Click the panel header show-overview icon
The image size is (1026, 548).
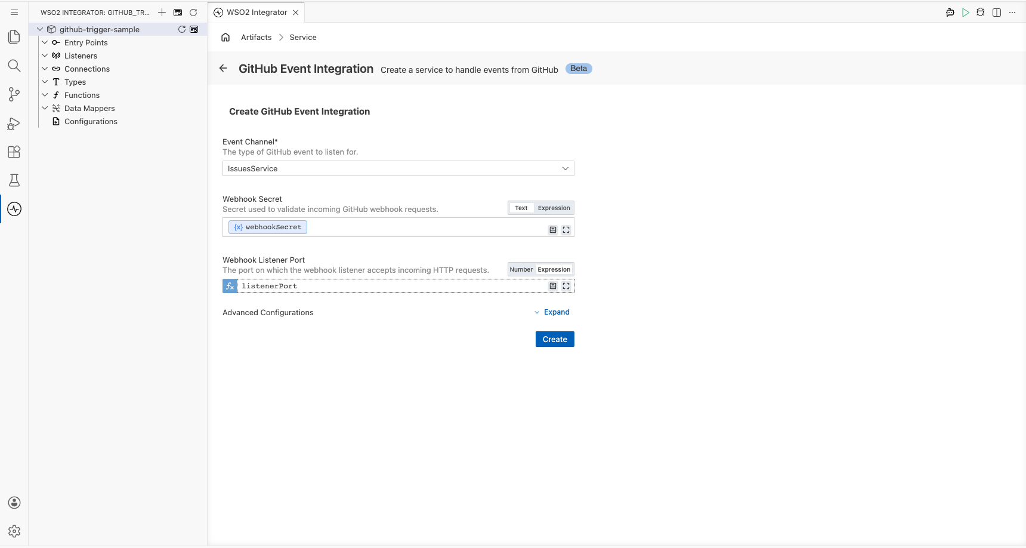(x=178, y=12)
